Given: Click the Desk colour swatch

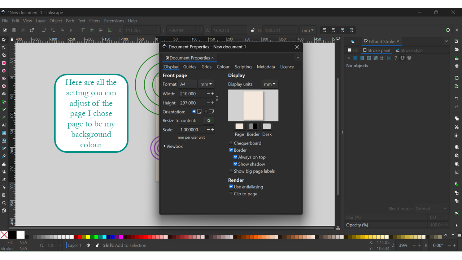Looking at the screenshot, I should (x=267, y=126).
